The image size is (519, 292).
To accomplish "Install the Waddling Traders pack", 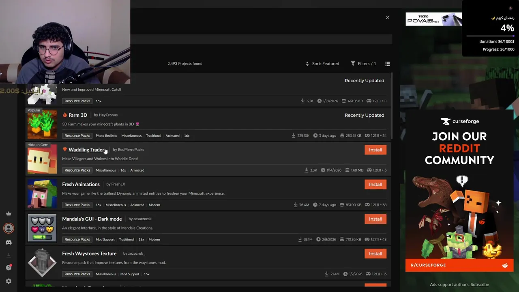I will (x=375, y=150).
